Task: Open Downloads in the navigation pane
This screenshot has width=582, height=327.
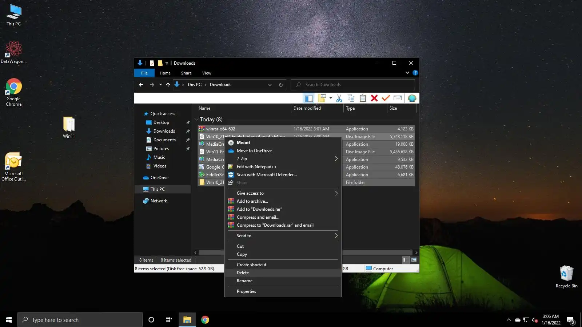Action: coord(164,131)
